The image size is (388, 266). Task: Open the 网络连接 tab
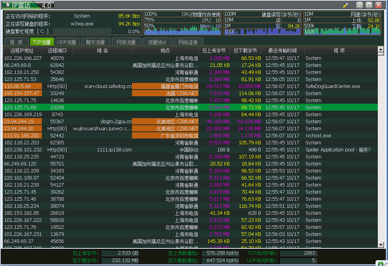point(188,42)
